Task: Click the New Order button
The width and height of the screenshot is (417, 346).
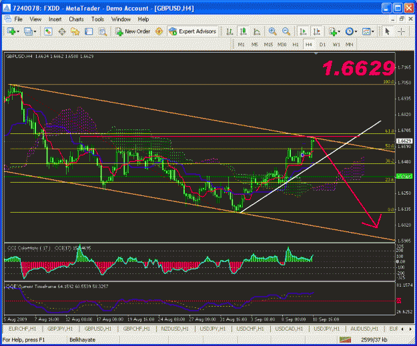Action: [133, 31]
